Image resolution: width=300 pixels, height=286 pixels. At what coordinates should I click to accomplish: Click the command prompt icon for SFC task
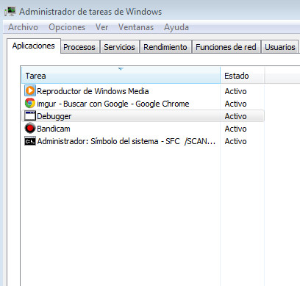(x=30, y=141)
